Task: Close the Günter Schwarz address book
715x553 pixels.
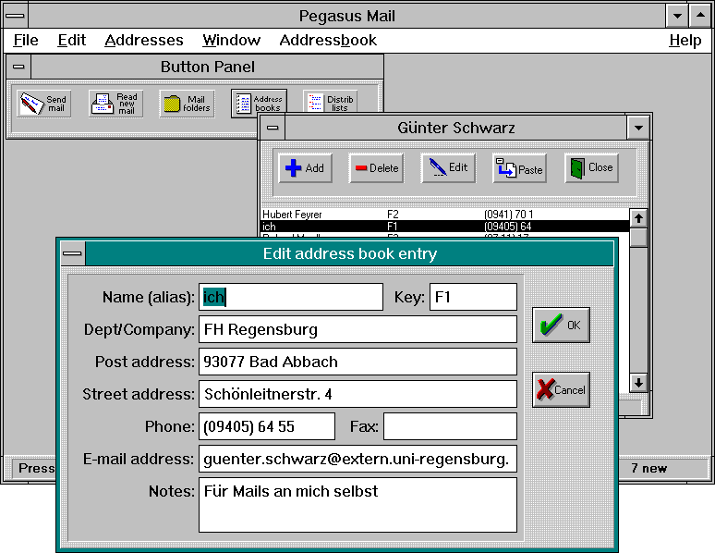Action: coord(591,168)
